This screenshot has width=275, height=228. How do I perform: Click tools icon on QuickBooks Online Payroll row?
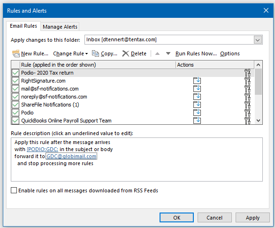pyautogui.click(x=247, y=121)
